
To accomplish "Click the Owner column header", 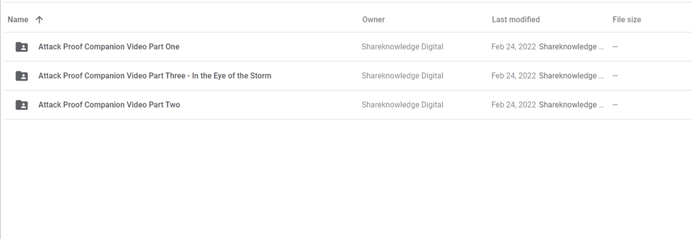I will coord(373,19).
